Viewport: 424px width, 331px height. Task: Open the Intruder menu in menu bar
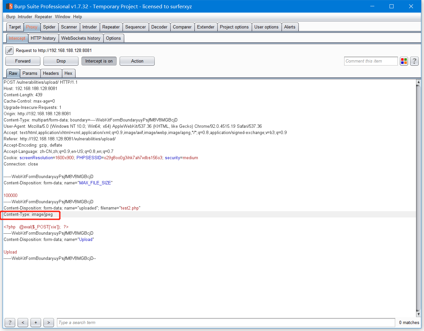point(25,17)
